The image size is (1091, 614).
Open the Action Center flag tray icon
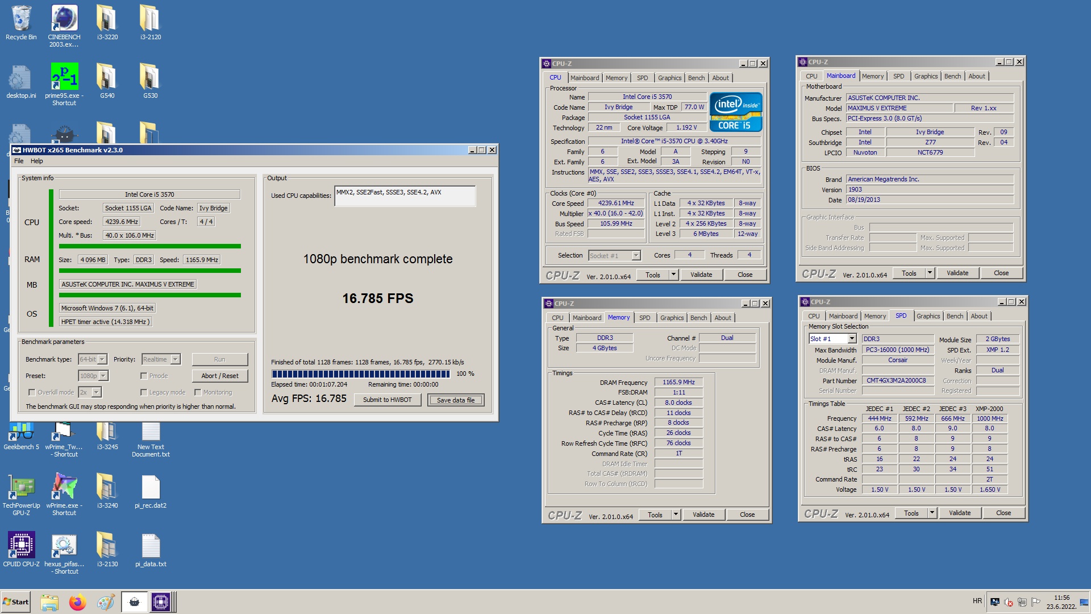[1035, 601]
